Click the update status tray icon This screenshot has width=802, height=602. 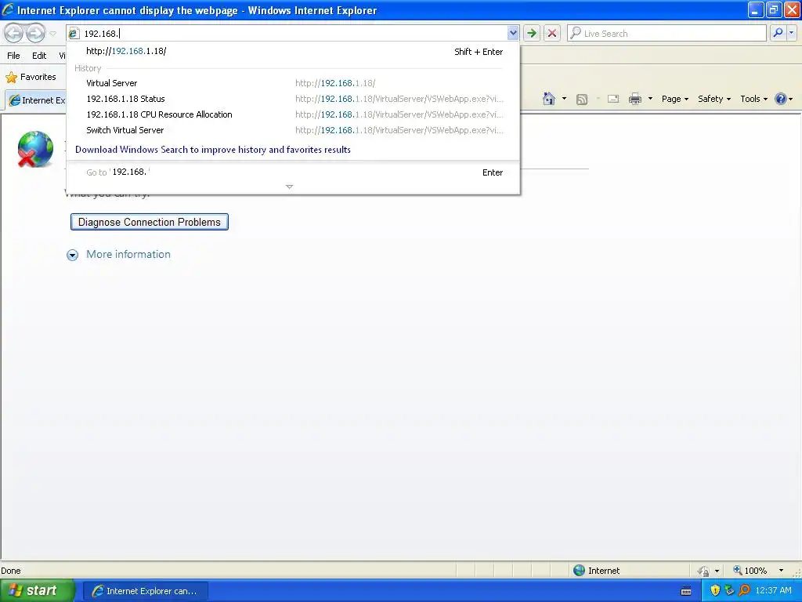coord(729,591)
